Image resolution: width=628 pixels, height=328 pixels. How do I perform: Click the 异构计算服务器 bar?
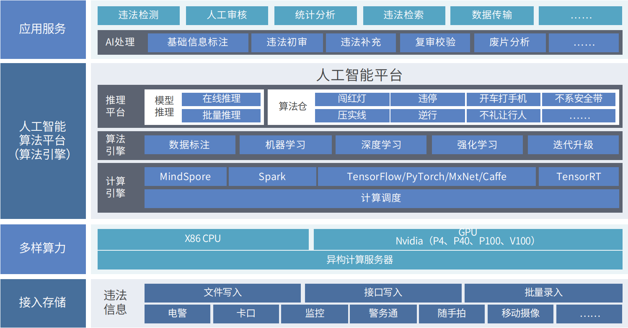(358, 259)
